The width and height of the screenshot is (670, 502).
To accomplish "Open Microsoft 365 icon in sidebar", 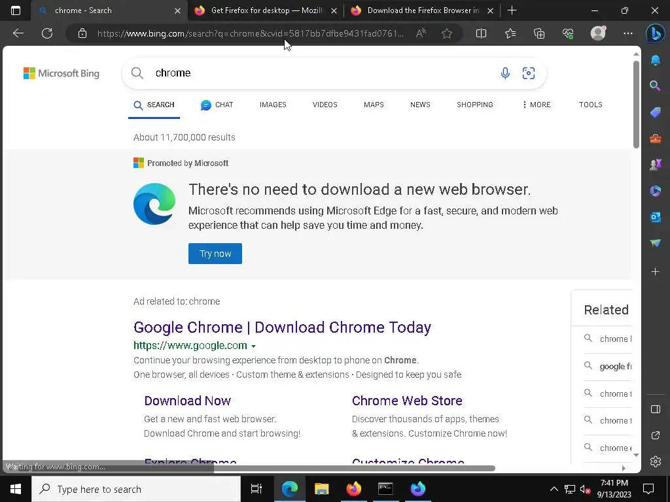I will tap(656, 191).
